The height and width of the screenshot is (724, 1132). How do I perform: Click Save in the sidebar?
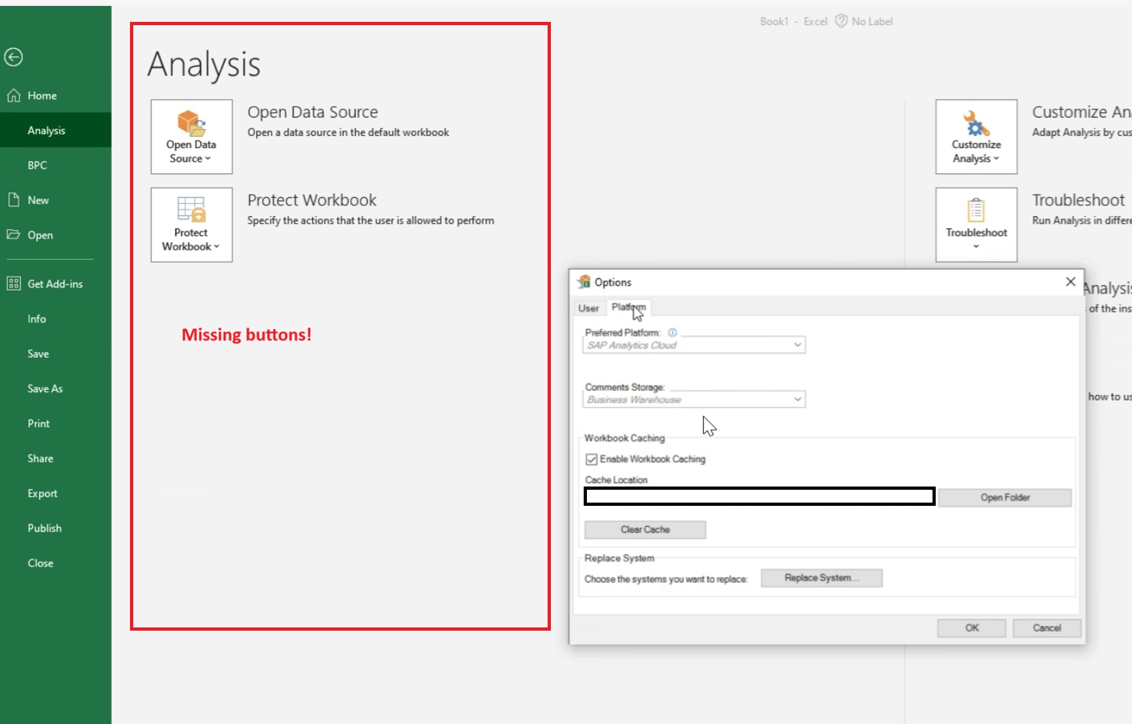tap(55, 353)
